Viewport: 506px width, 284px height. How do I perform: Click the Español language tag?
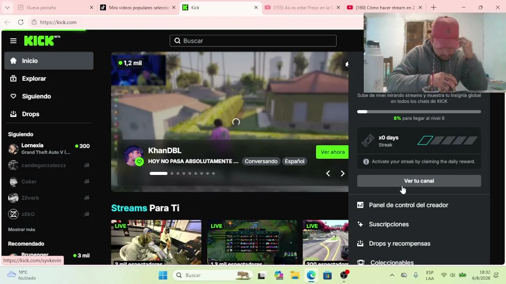coord(295,161)
